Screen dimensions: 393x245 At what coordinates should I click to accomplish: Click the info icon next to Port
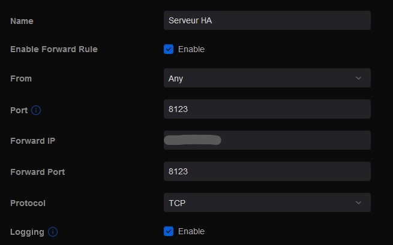36,110
